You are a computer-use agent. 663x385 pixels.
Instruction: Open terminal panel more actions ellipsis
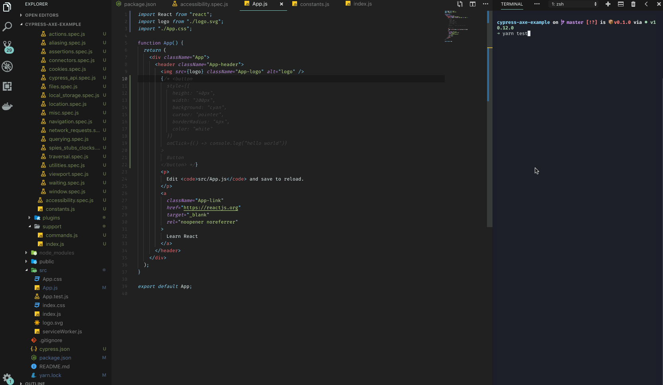pyautogui.click(x=537, y=4)
